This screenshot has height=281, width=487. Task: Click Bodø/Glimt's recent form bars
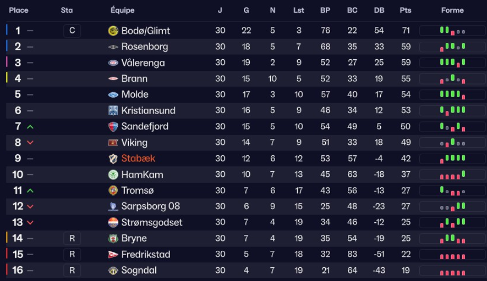click(453, 31)
